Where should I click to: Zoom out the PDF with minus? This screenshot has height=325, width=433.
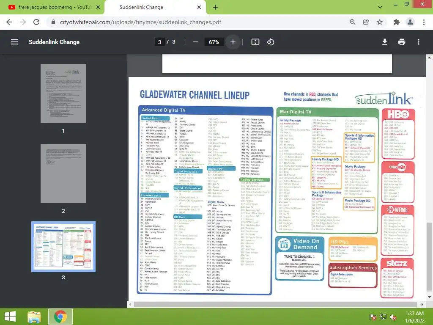(x=195, y=42)
